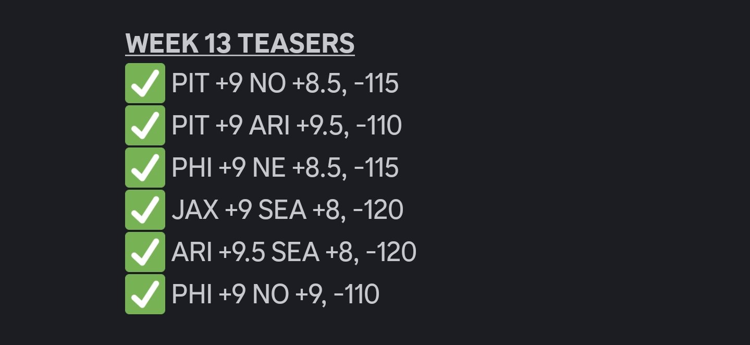Image resolution: width=750 pixels, height=345 pixels.
Task: Select the checkmark icon for PHI +9 NE +8.5
Action: (x=145, y=168)
